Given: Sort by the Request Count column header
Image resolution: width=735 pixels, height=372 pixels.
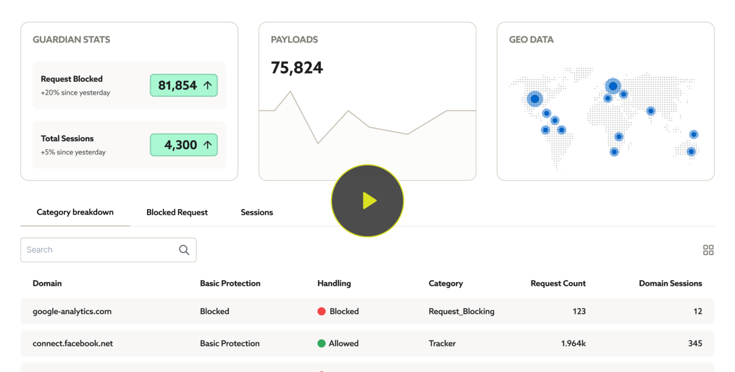Looking at the screenshot, I should tap(558, 283).
